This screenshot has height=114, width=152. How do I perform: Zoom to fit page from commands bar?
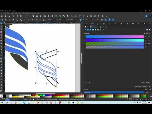pyautogui.click(x=52, y=16)
